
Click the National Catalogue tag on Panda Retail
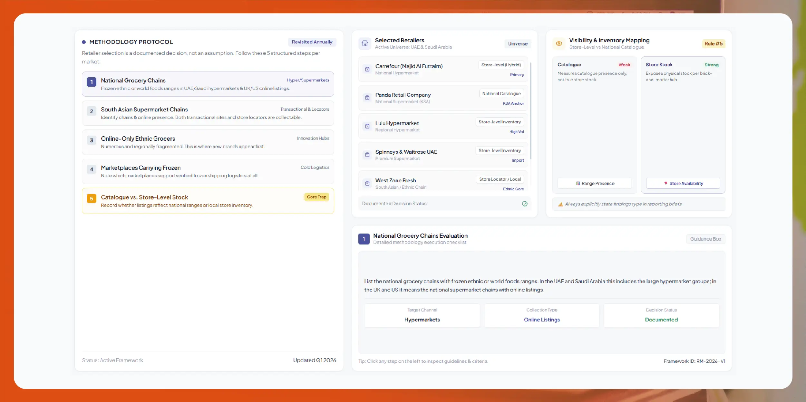pyautogui.click(x=501, y=94)
